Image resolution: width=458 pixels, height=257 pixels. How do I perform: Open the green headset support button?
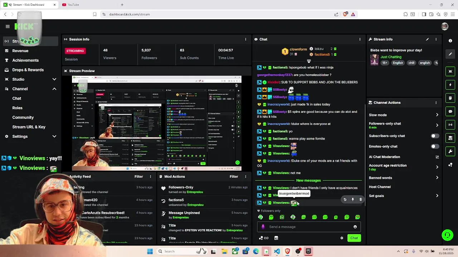447,235
